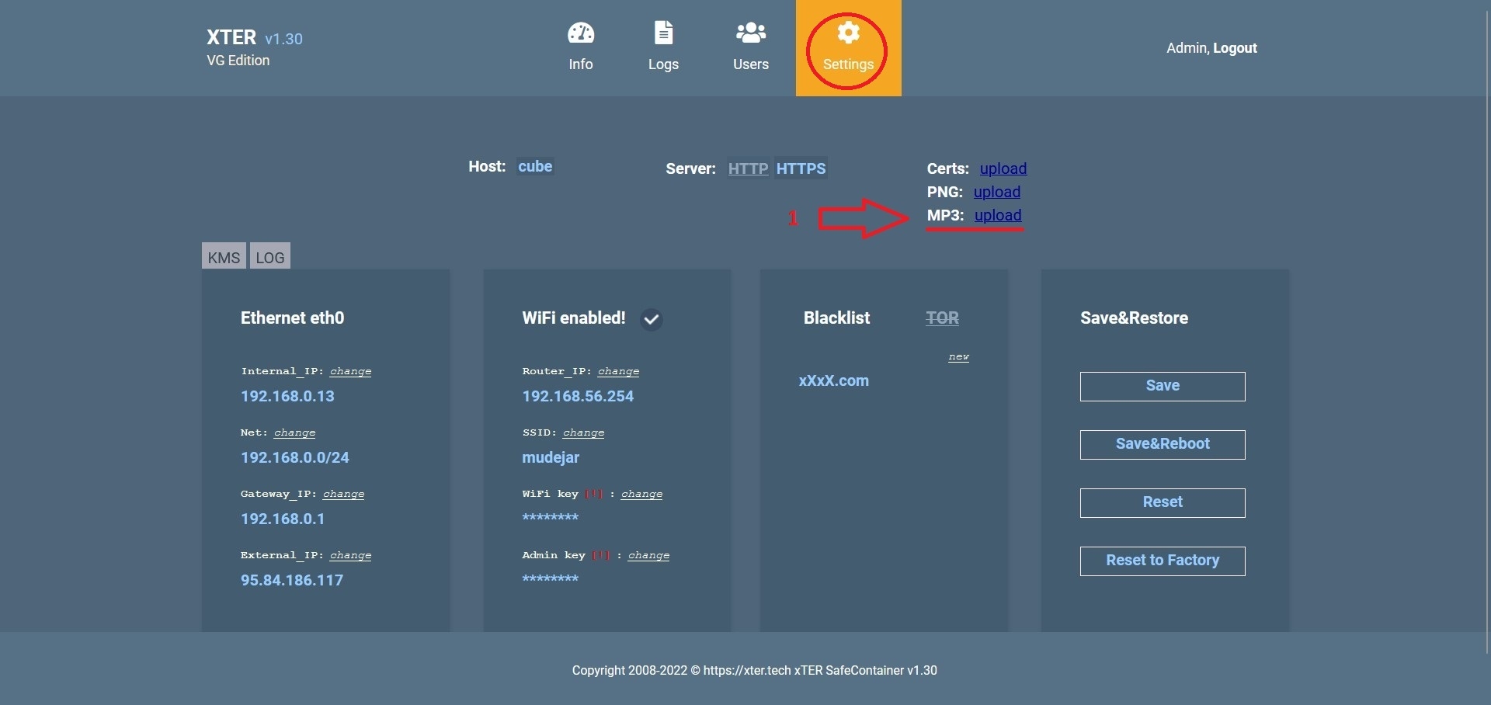
Task: Click the Save button
Action: [x=1162, y=386]
